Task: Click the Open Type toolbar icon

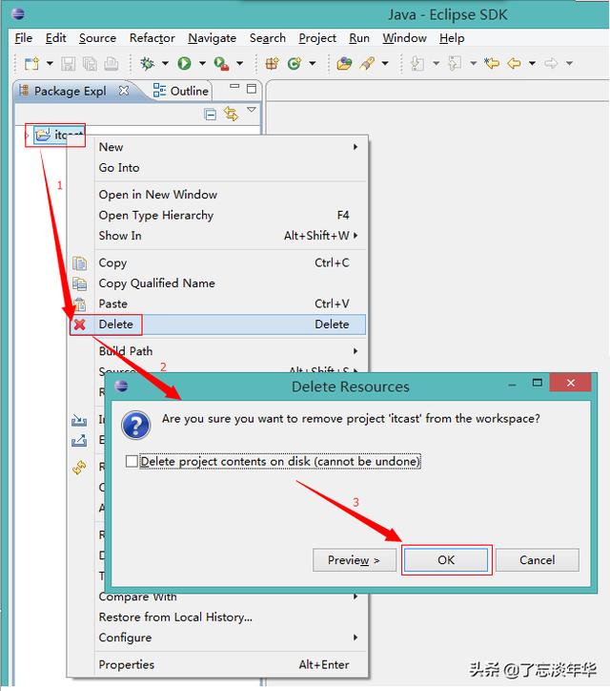Action: 345,63
